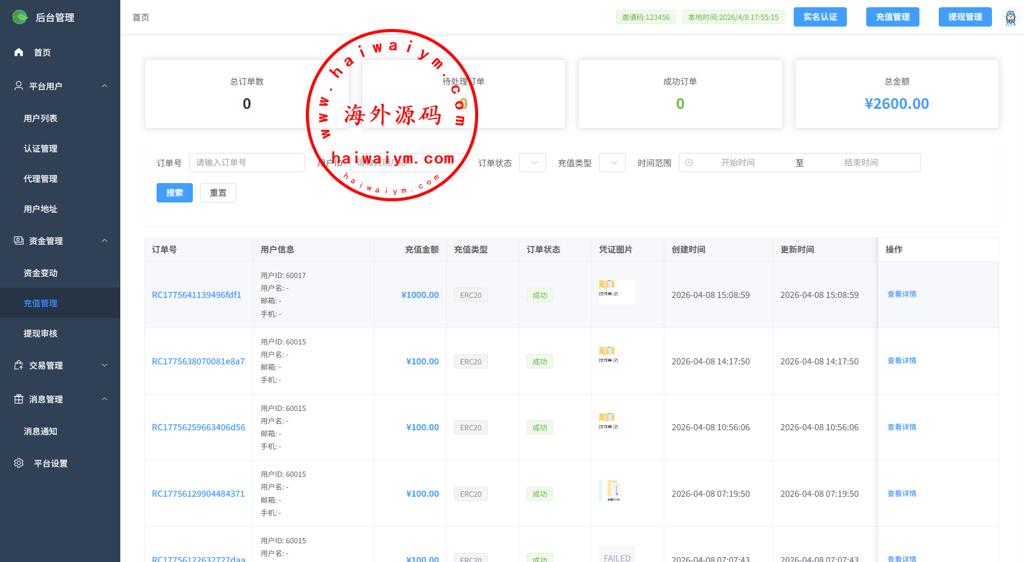Open the 充值类型 dropdown
1024x562 pixels.
click(x=612, y=163)
